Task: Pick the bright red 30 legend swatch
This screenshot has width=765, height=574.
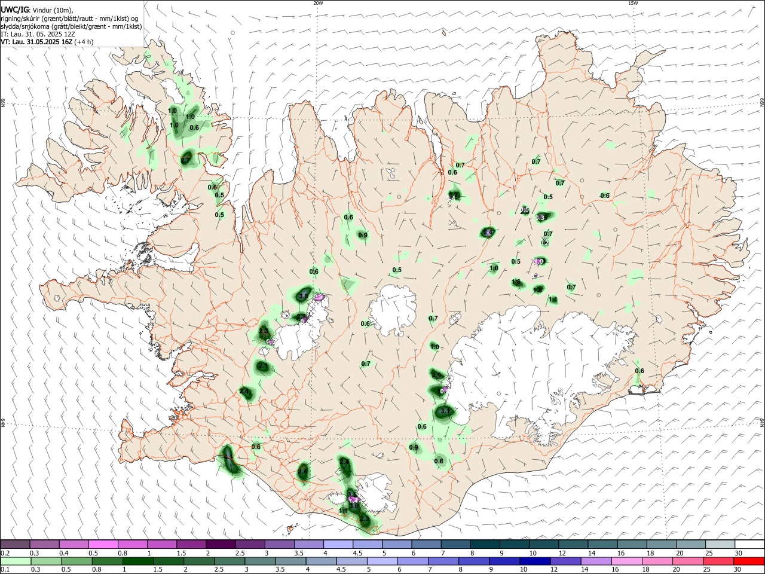Action: (x=749, y=561)
